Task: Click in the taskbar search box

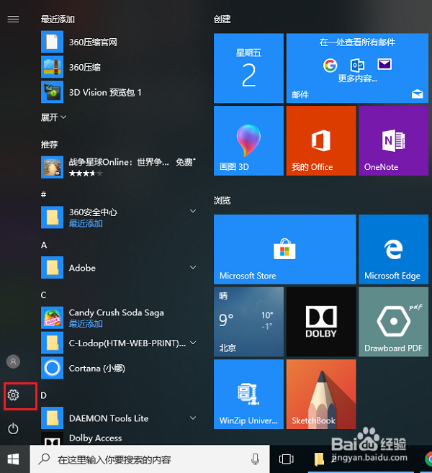Action: coord(150,459)
